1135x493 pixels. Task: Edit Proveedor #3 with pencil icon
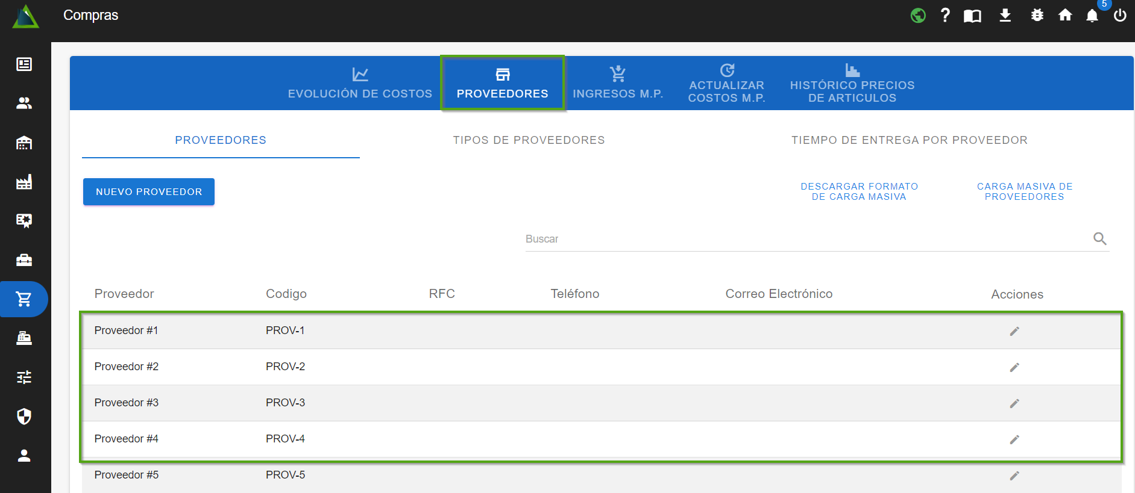tap(1014, 403)
